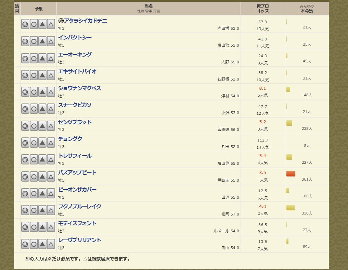
Task: Click the 俺プロオッズ column header
Action: pyautogui.click(x=262, y=9)
